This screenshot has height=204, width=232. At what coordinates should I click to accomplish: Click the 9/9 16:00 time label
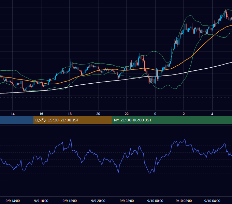(41, 201)
